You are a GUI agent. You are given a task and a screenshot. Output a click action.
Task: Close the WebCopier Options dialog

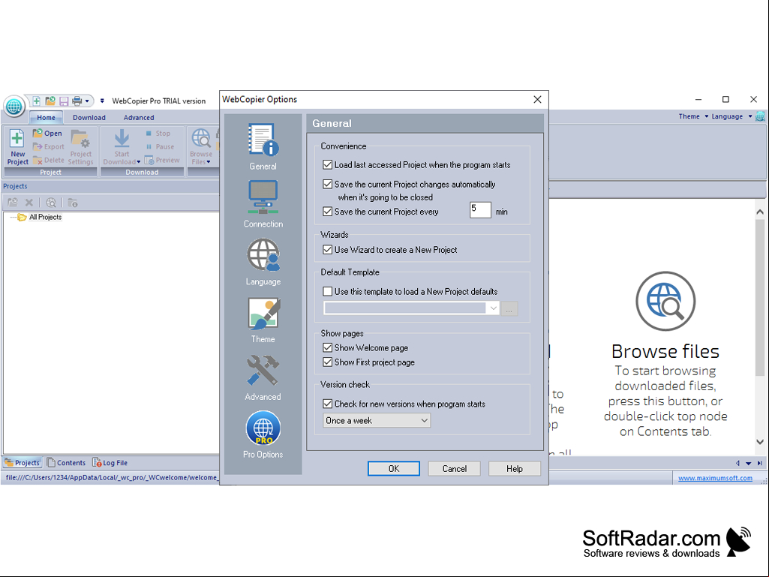coord(537,100)
